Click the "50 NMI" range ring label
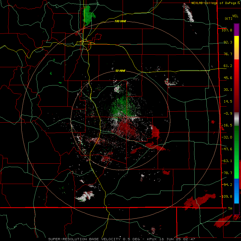 tap(120, 71)
